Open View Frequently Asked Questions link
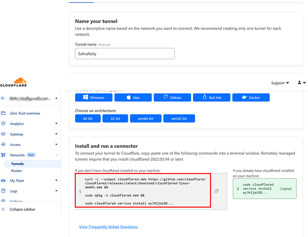Image resolution: width=308 pixels, height=237 pixels. click(x=108, y=227)
